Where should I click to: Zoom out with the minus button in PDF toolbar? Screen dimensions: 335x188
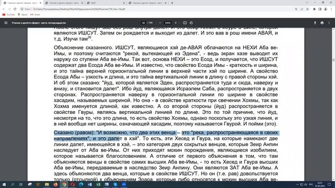pos(160,23)
